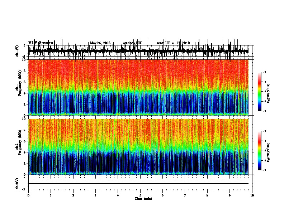Select the "ch.3(V)" axis label
284x219 pixels.
tap(17, 184)
